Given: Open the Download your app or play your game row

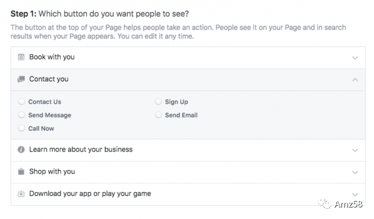Looking at the screenshot, I should 188,194.
